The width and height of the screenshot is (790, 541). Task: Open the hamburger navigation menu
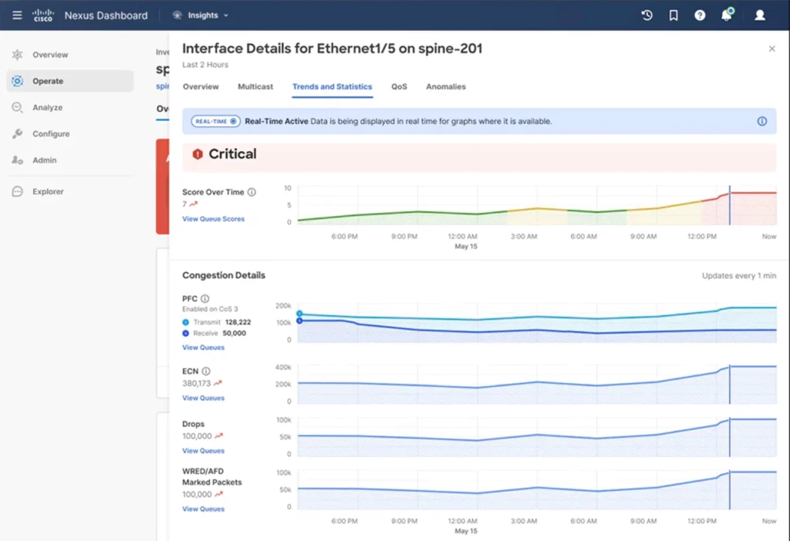(17, 15)
